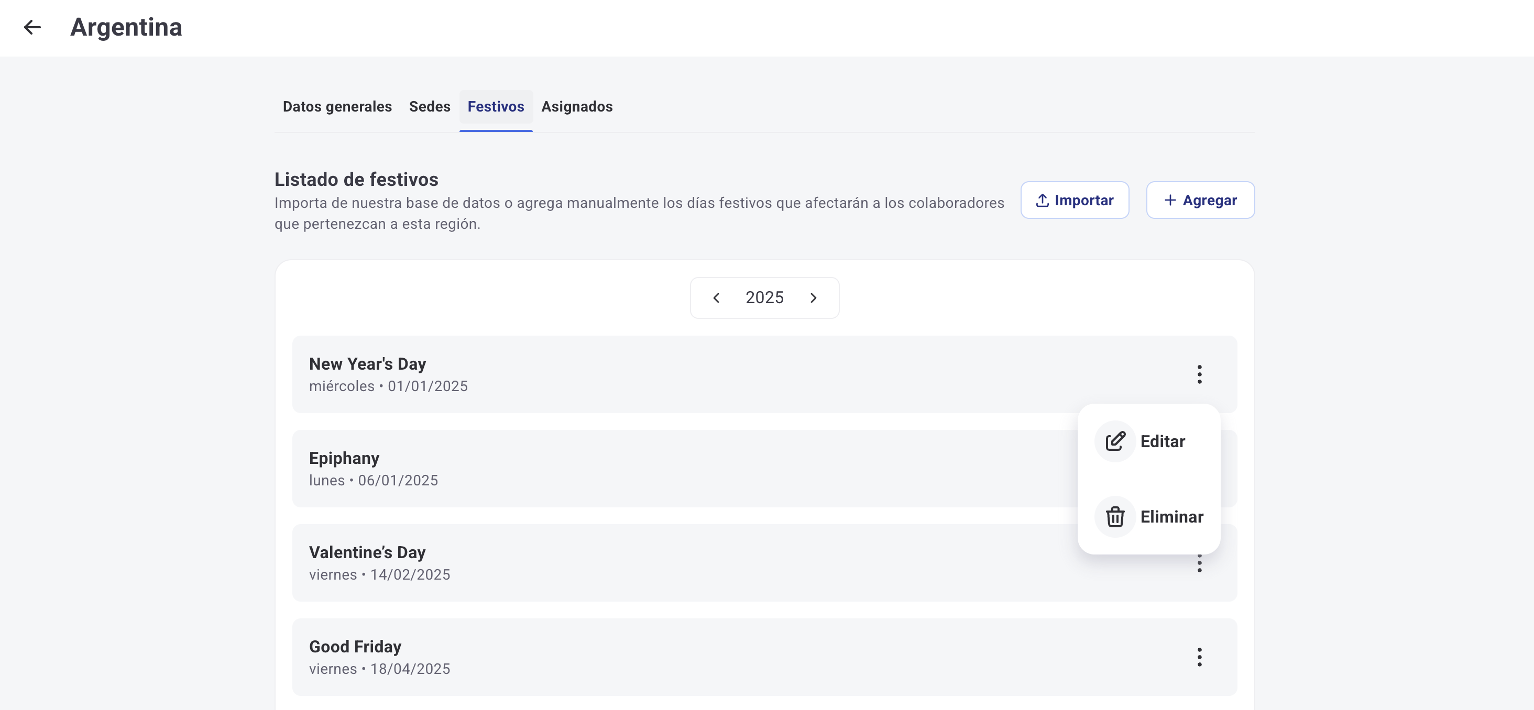Image resolution: width=1534 pixels, height=710 pixels.
Task: Click the Argentina page heading
Action: coord(126,27)
